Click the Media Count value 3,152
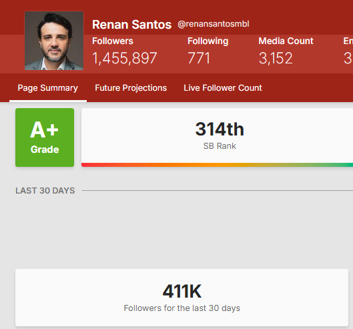This screenshot has height=329, width=353. tap(276, 58)
